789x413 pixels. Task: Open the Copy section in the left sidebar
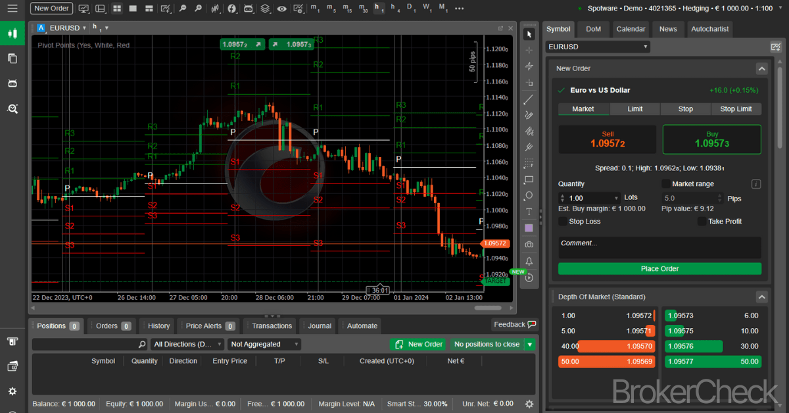[12, 58]
